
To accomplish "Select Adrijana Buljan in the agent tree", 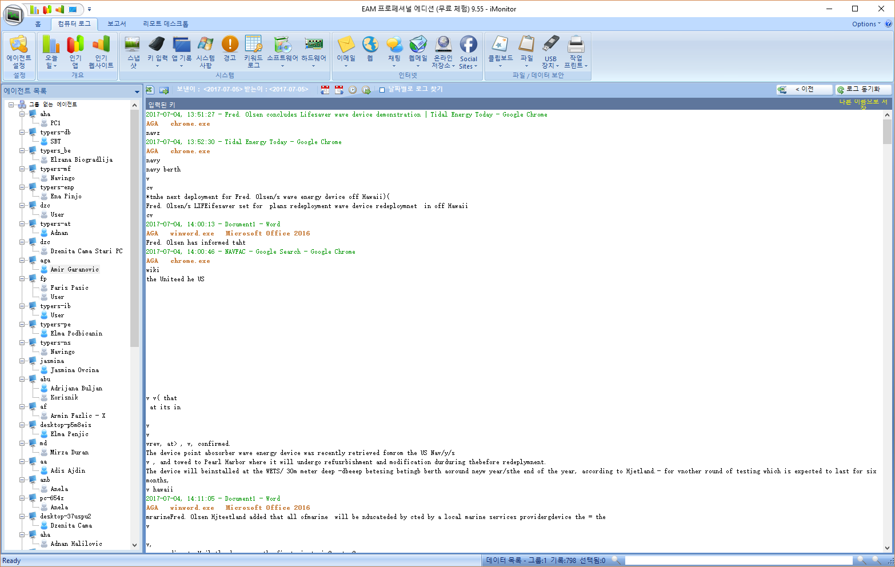I will click(x=77, y=388).
